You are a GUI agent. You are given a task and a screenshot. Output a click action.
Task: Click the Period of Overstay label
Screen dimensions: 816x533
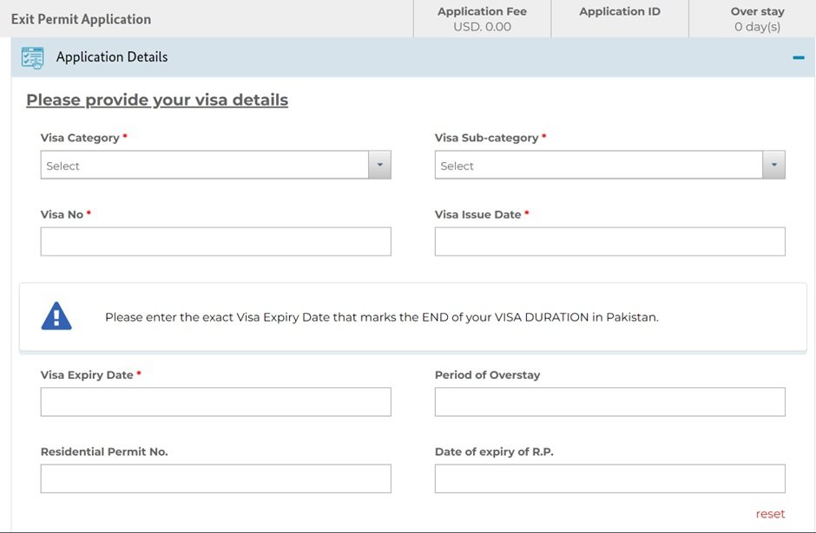pyautogui.click(x=488, y=375)
